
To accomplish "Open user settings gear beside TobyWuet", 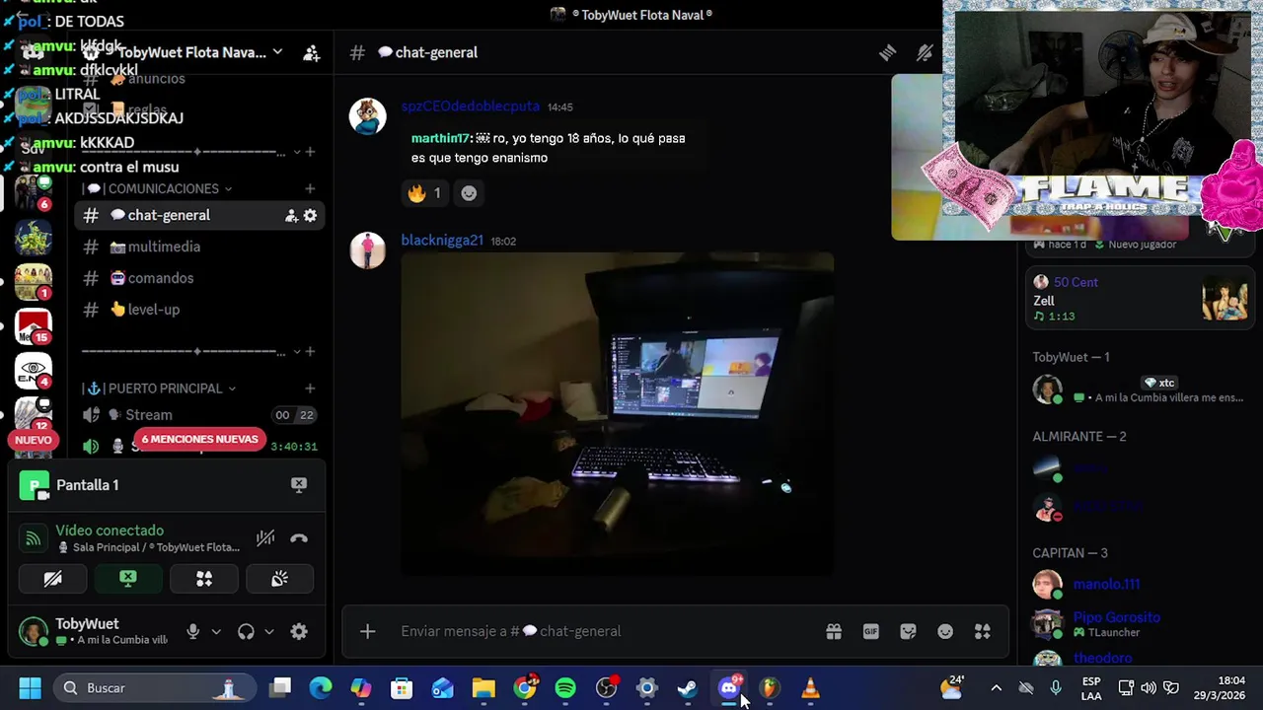I will click(x=299, y=632).
